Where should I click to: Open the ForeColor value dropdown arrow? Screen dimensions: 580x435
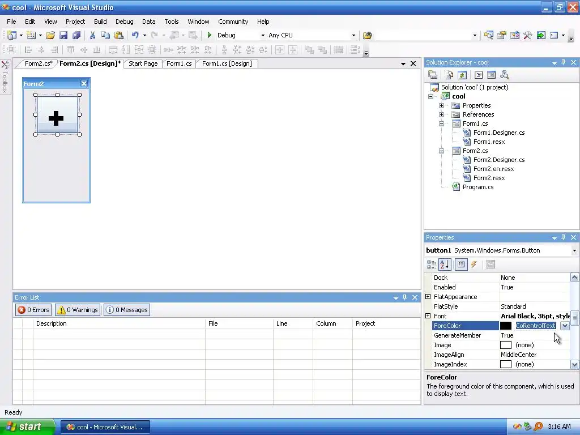pyautogui.click(x=565, y=326)
